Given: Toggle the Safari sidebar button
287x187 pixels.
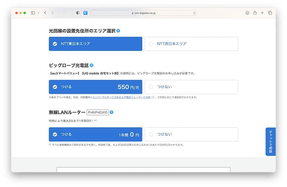Looking at the screenshot, I should pyautogui.click(x=33, y=13).
